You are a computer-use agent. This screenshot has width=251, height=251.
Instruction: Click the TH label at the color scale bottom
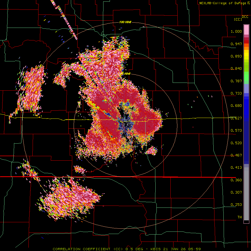(240, 217)
